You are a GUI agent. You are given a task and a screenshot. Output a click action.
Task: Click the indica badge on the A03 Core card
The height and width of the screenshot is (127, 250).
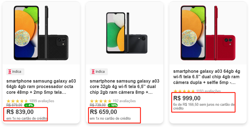click(x=99, y=72)
